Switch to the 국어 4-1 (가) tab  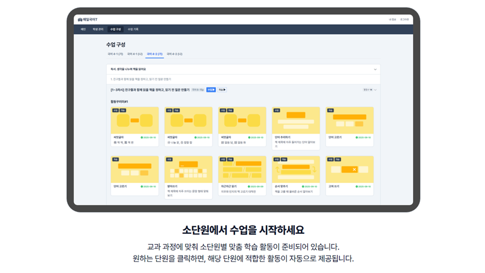pyautogui.click(x=115, y=54)
